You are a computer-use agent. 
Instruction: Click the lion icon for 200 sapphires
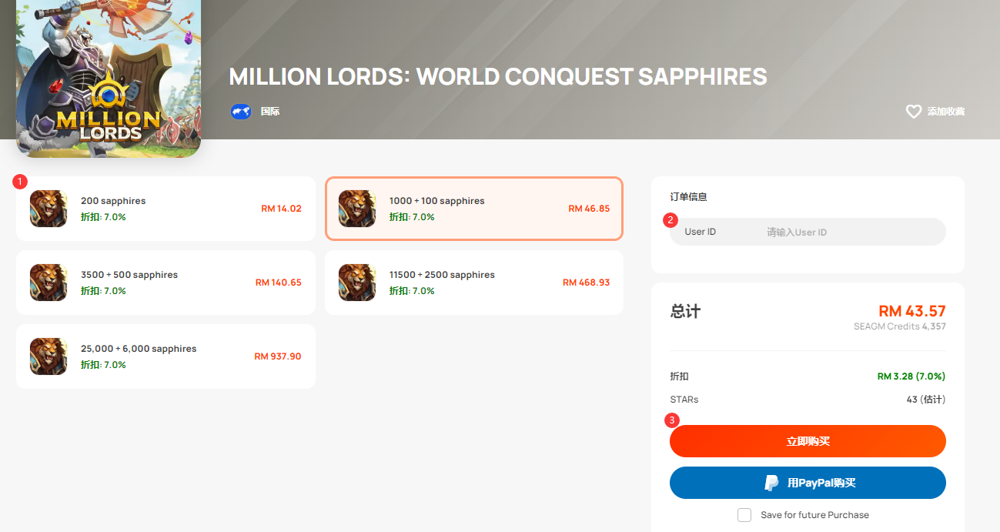pos(48,209)
